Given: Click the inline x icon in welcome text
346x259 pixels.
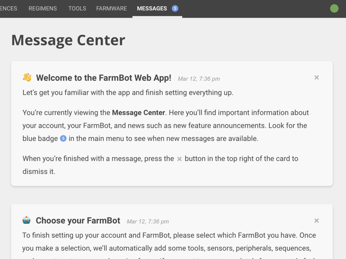Looking at the screenshot, I should click(x=179, y=159).
